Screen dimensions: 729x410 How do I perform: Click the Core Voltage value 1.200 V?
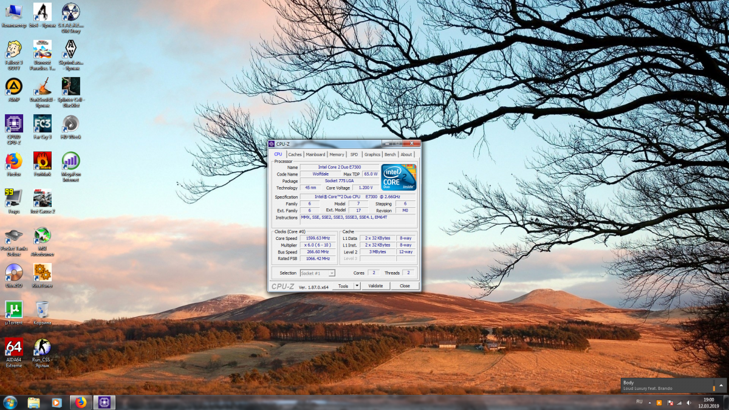pyautogui.click(x=366, y=188)
